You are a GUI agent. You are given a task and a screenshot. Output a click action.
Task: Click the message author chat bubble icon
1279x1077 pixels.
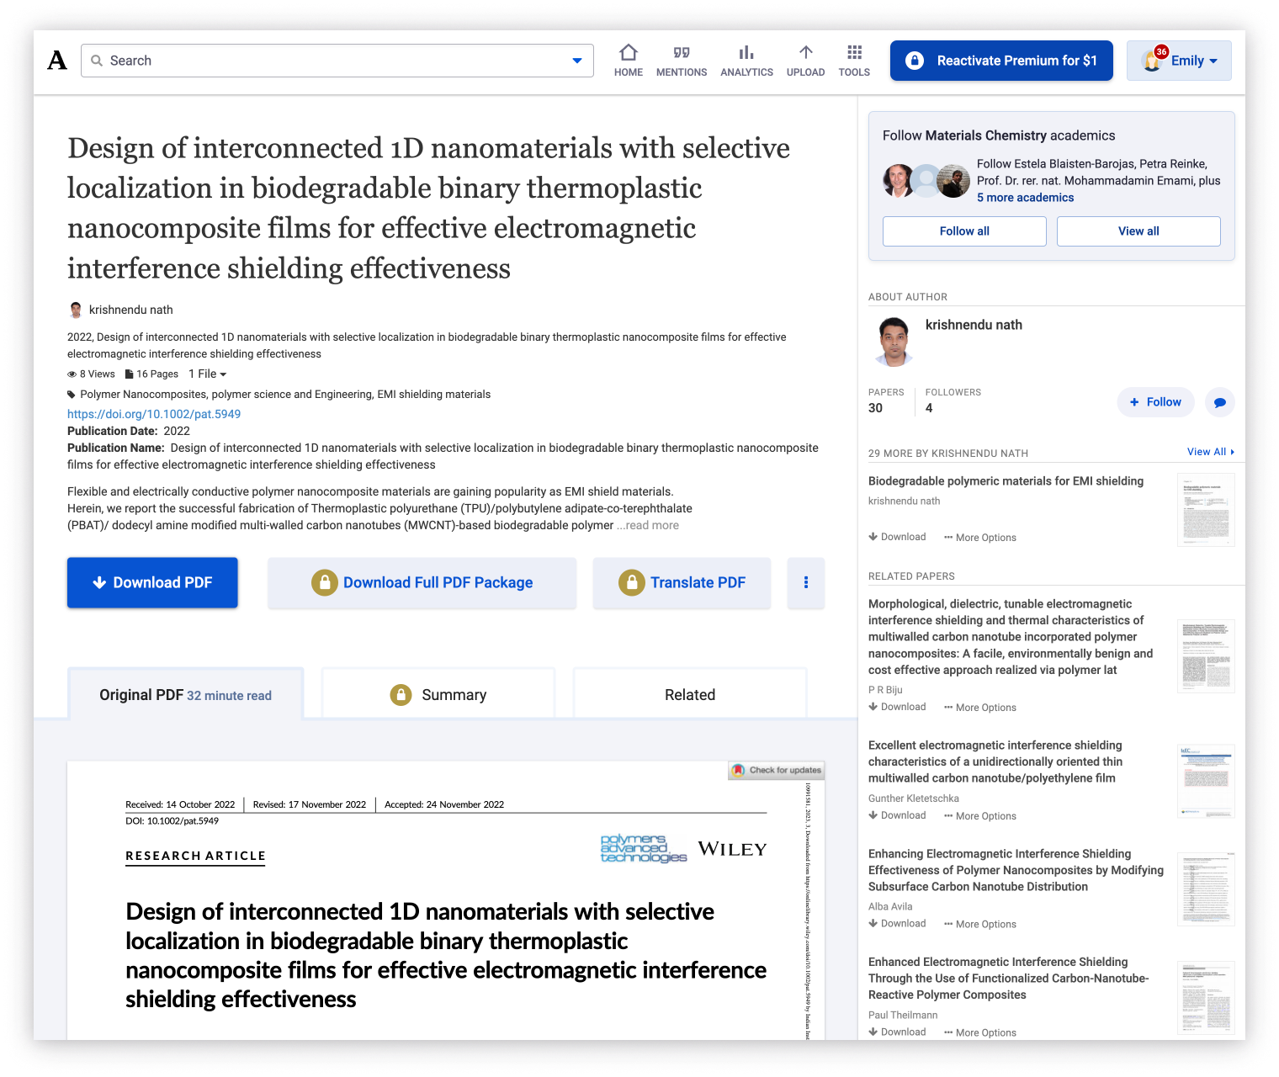click(1219, 402)
